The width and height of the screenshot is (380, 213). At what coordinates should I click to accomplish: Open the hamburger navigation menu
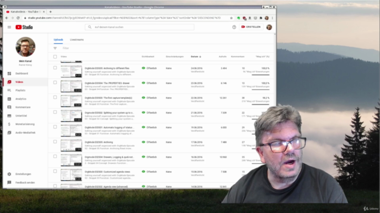point(9,27)
